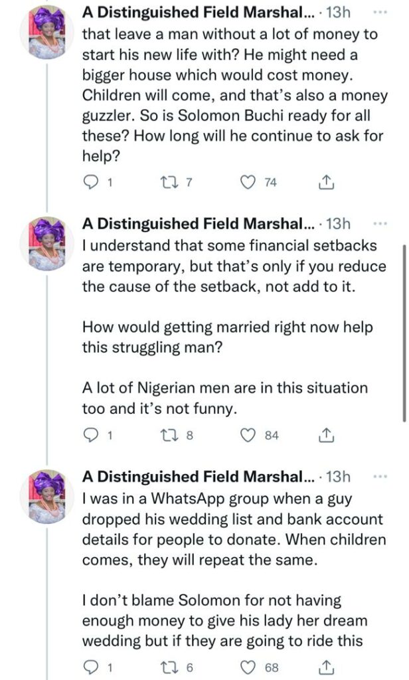Click the scrollbar on the right edge
Screen dimensions: 409x680
[404, 332]
